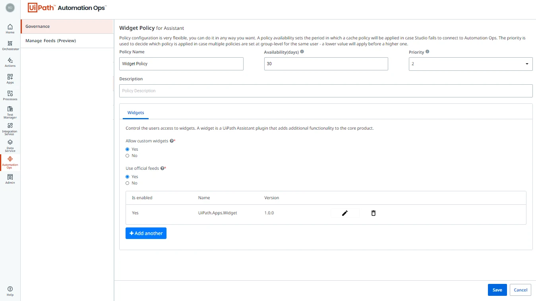
Task: Focus the Policy Name input field
Action: coord(181,64)
